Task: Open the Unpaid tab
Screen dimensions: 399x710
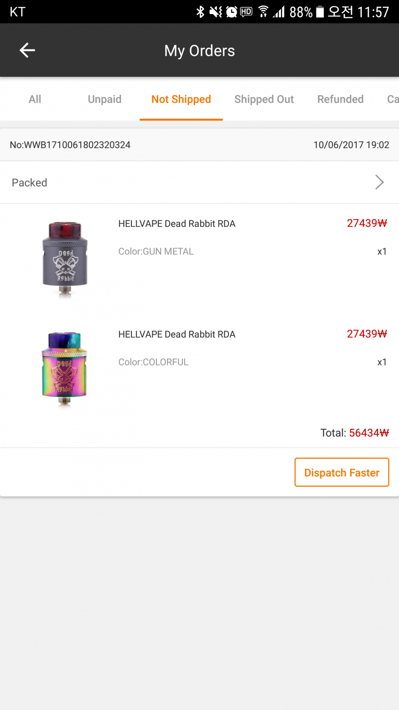Action: [104, 99]
